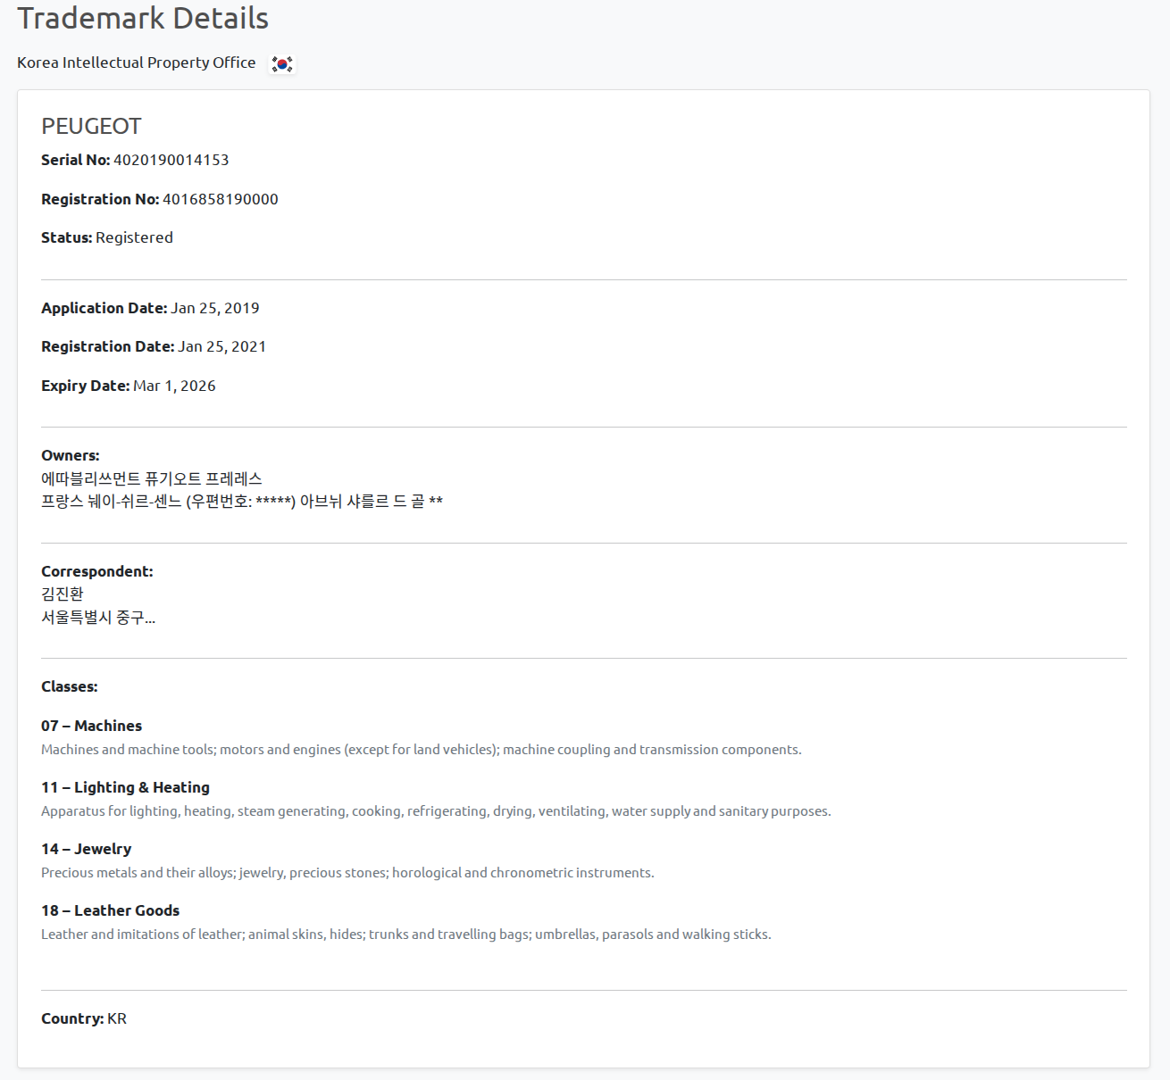Click the expiry date Mar 1, 2026

(174, 386)
